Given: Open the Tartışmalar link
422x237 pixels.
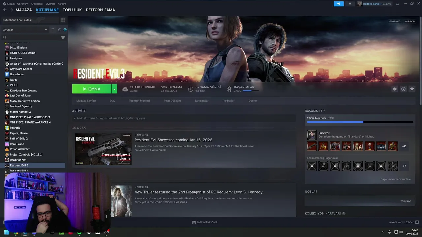Looking at the screenshot, I should [201, 101].
